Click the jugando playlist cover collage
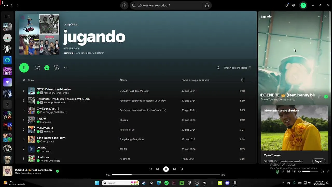The height and width of the screenshot is (187, 332). click(x=39, y=34)
